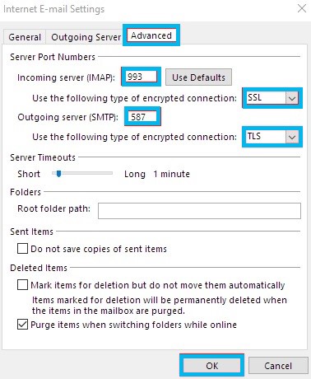Click the Root folder path text box

coord(199,211)
